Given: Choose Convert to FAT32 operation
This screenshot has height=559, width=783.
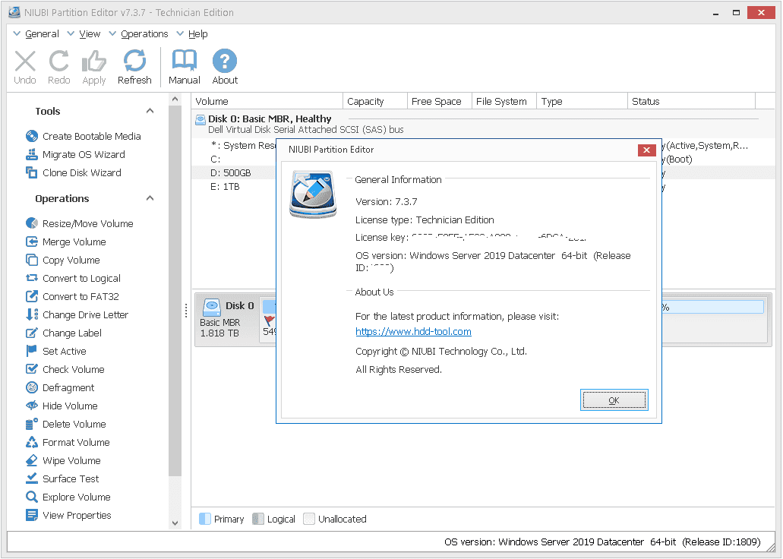Looking at the screenshot, I should click(x=72, y=296).
